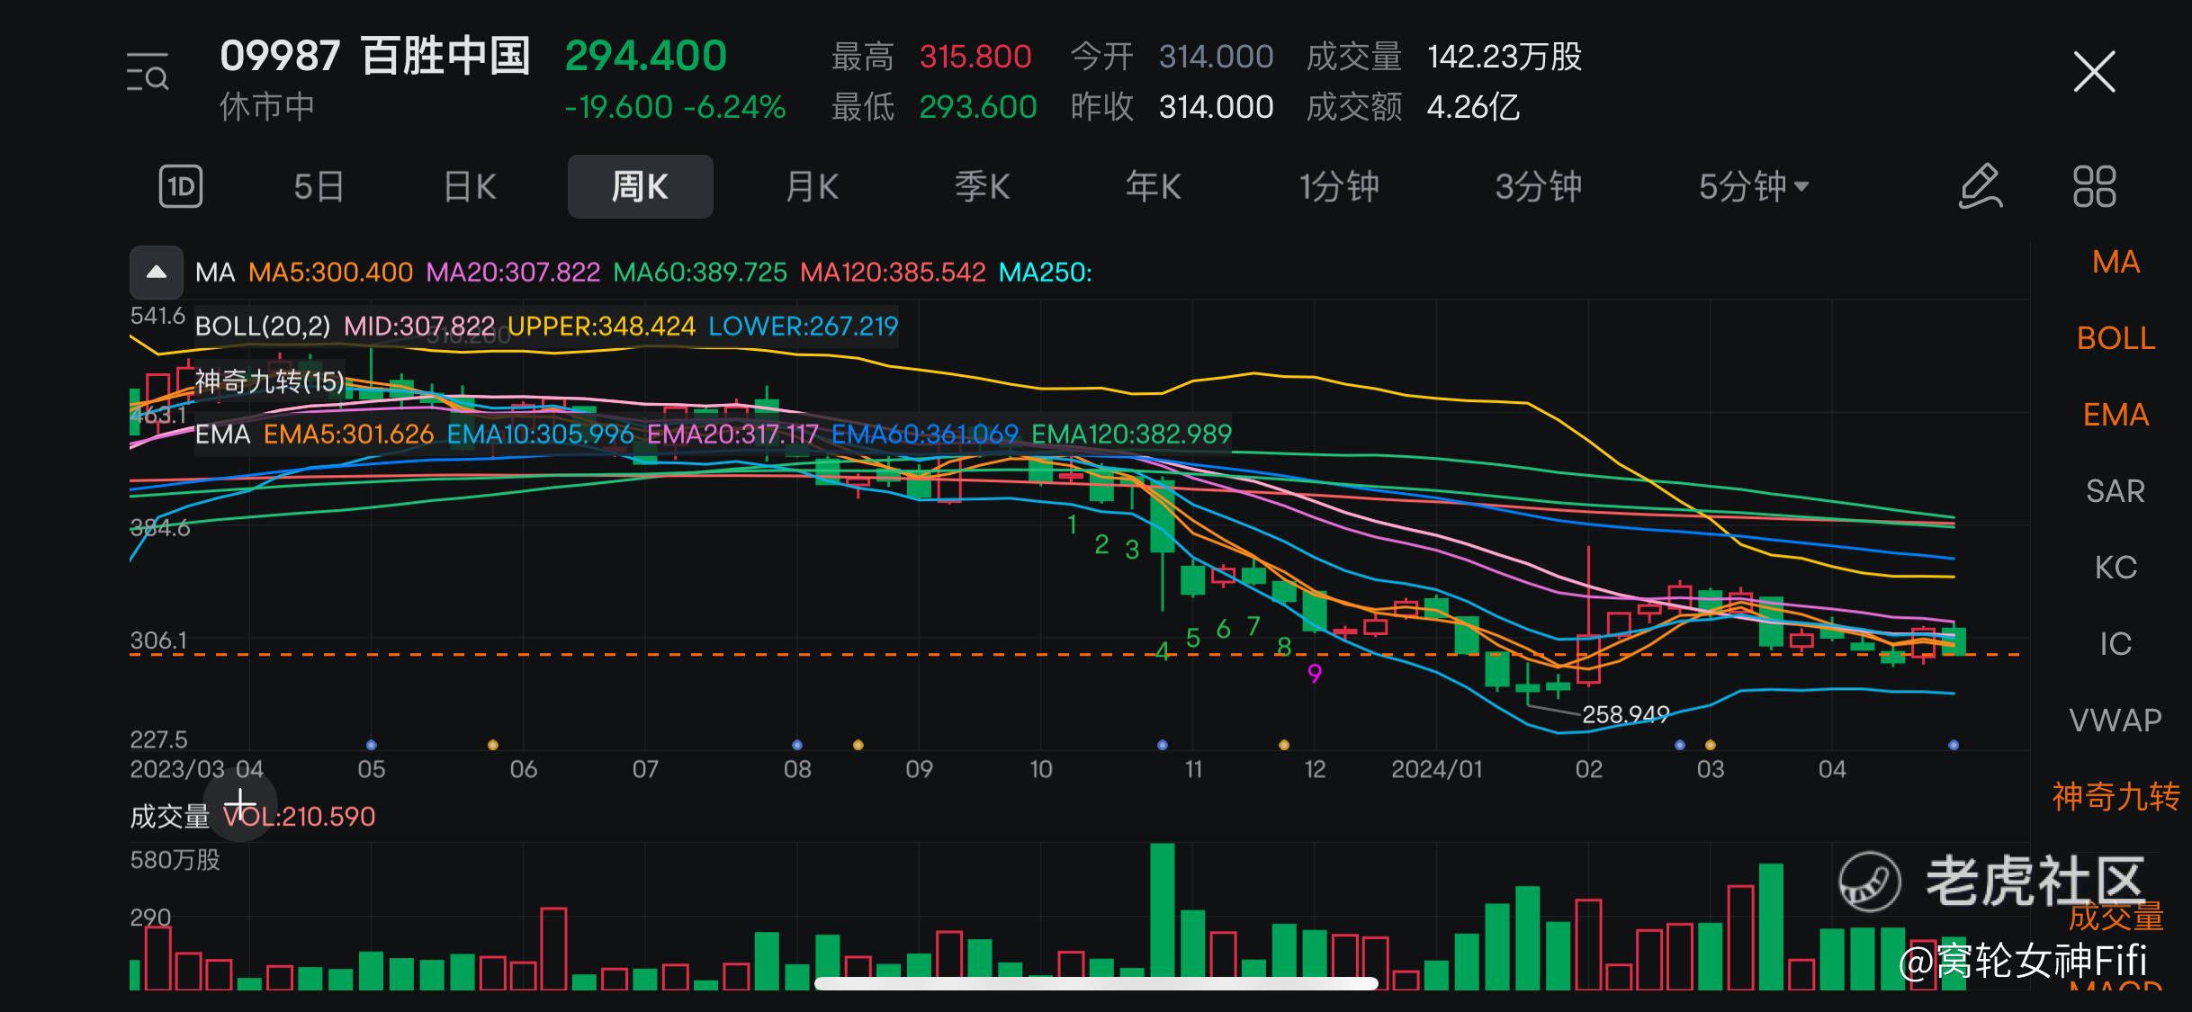This screenshot has width=2192, height=1012.
Task: Click the current price 294.400
Action: pos(645,56)
